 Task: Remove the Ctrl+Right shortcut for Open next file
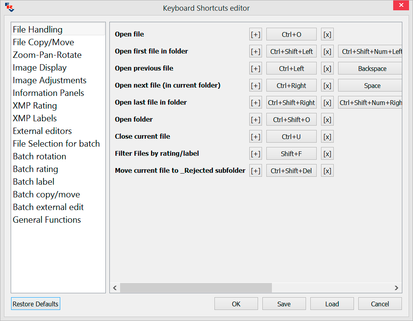[x=327, y=86]
